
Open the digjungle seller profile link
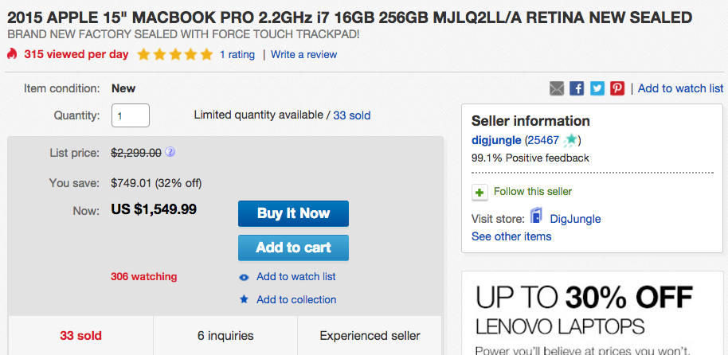[496, 140]
